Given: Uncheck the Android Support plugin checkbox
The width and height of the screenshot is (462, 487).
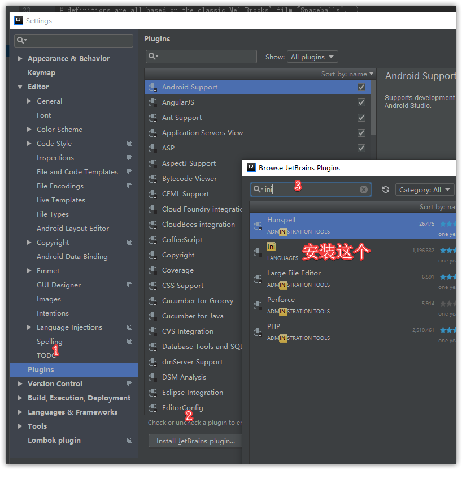Looking at the screenshot, I should click(361, 87).
